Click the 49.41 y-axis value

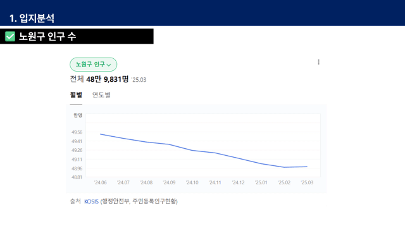[77, 141]
